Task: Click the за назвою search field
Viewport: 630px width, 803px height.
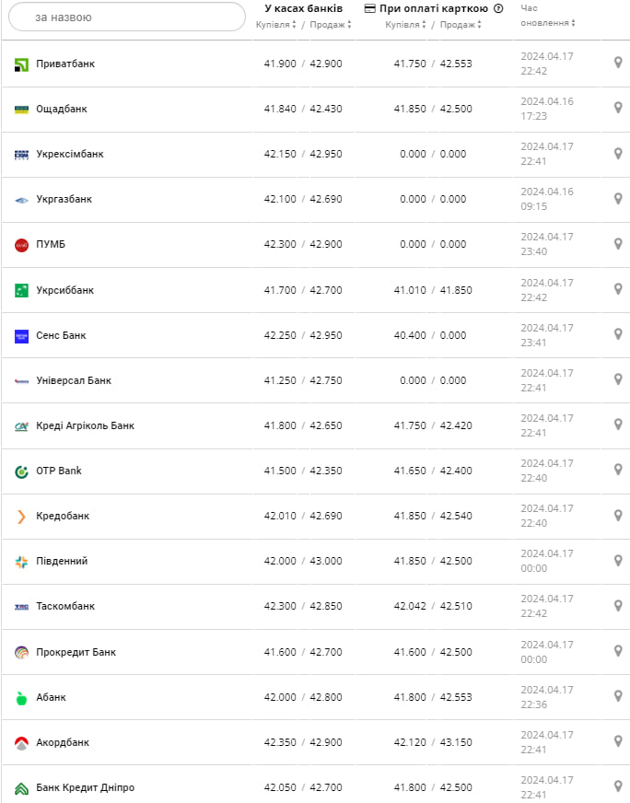Action: coord(126,17)
